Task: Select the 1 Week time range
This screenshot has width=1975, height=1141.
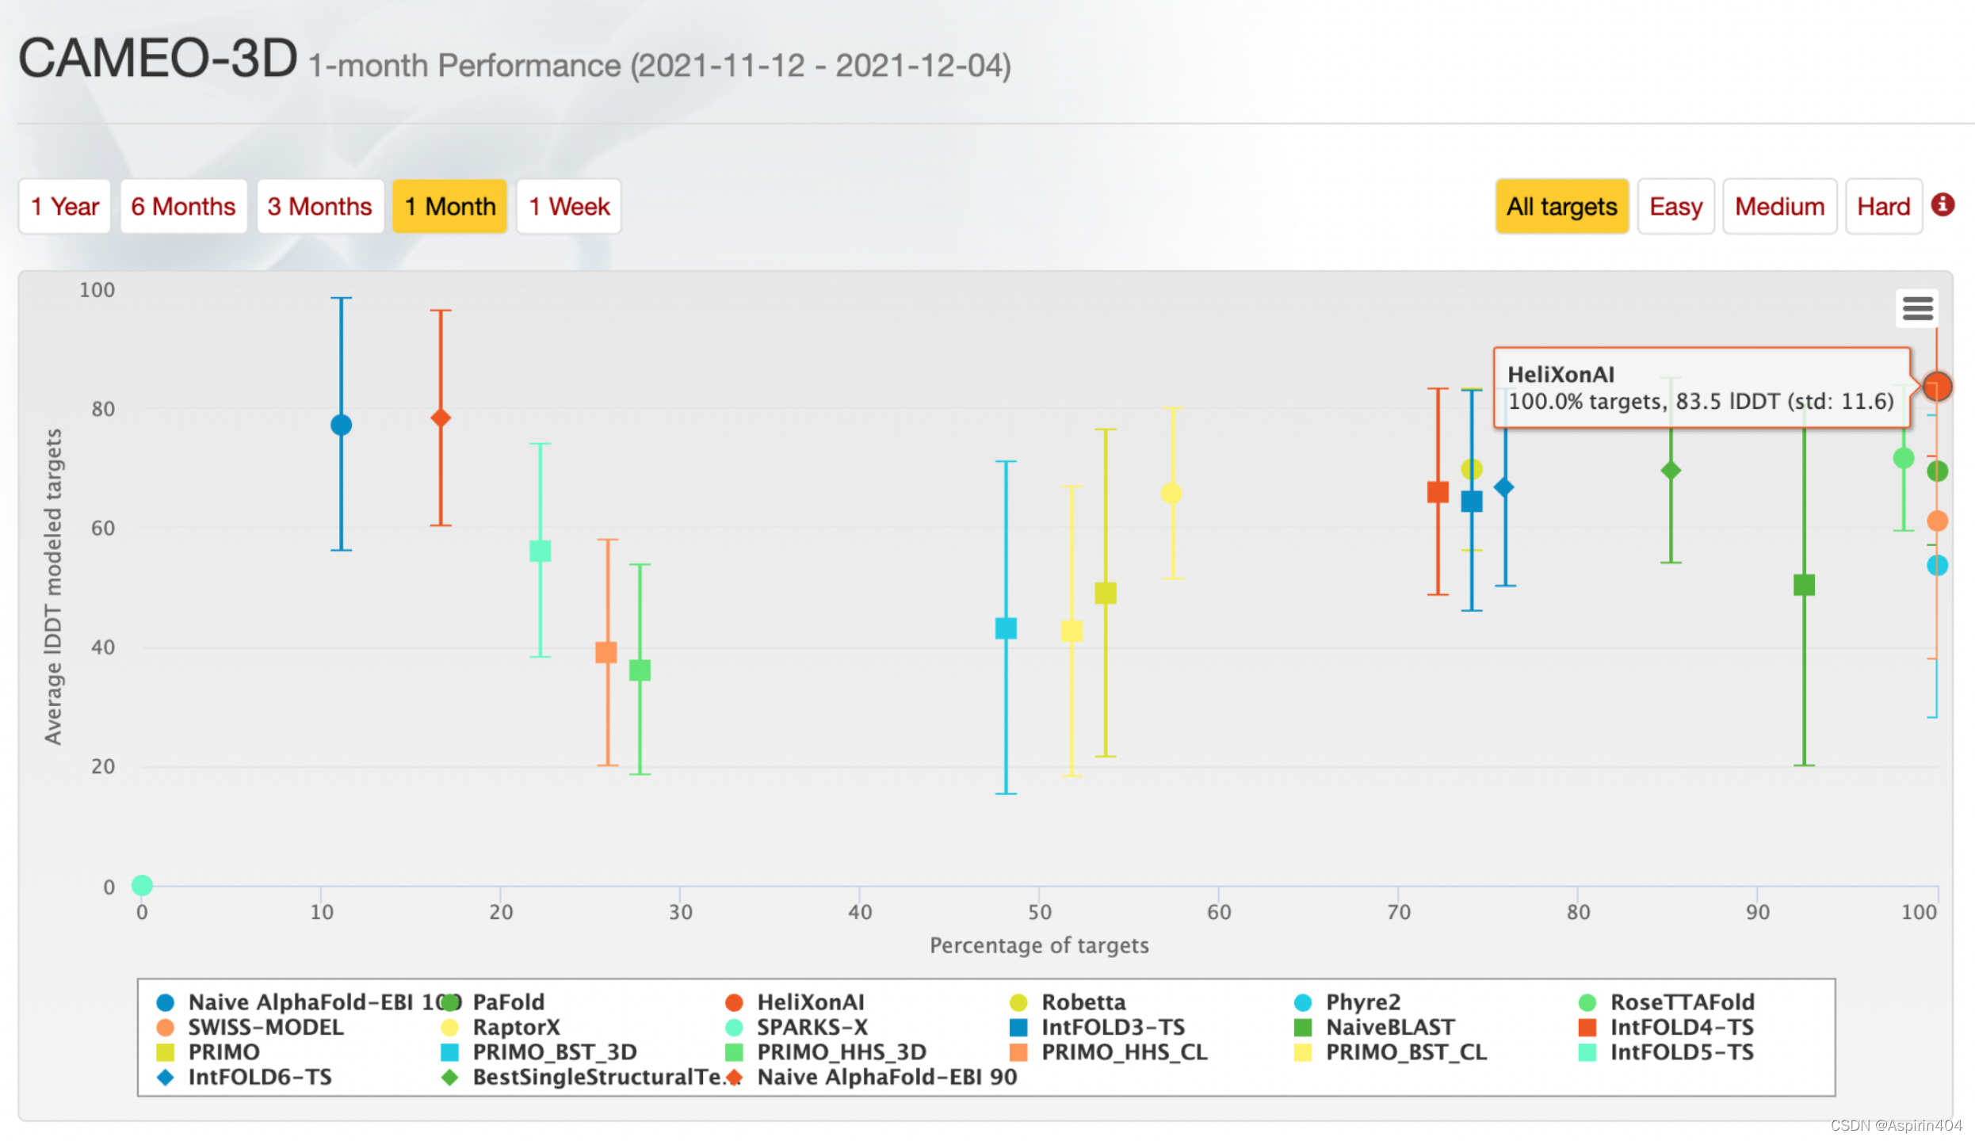Action: coord(568,207)
